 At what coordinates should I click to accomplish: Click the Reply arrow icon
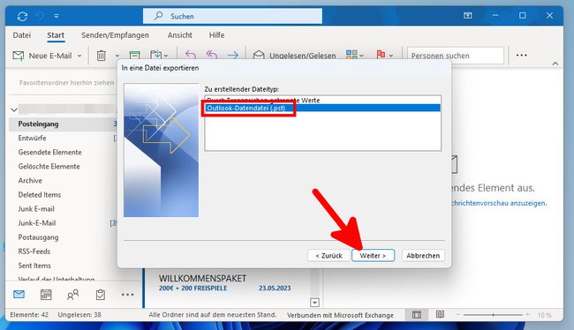[191, 56]
